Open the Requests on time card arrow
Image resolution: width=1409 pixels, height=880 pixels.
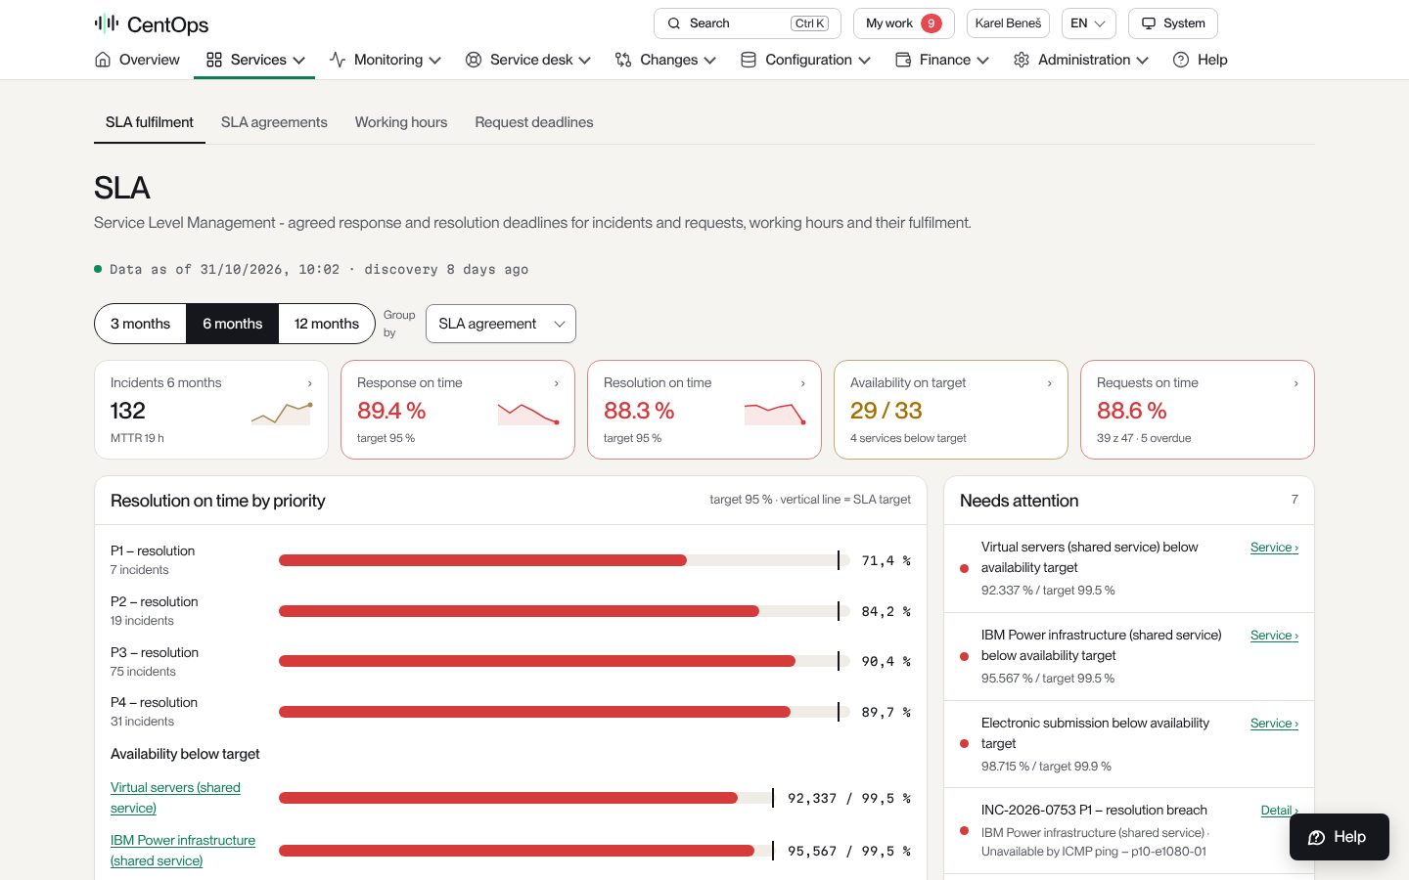tap(1296, 383)
